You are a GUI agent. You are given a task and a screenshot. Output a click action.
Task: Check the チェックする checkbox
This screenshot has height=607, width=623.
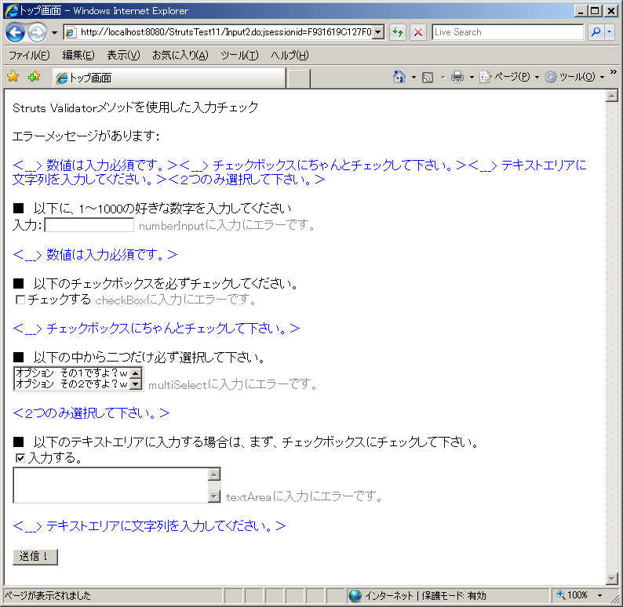pyautogui.click(x=20, y=300)
